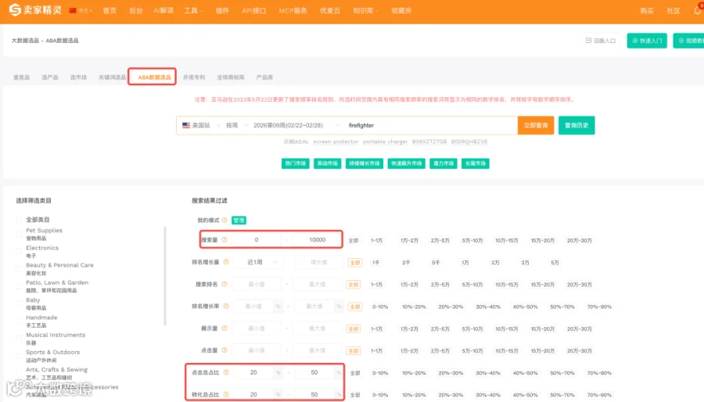Click the China flag language icon

(73, 10)
